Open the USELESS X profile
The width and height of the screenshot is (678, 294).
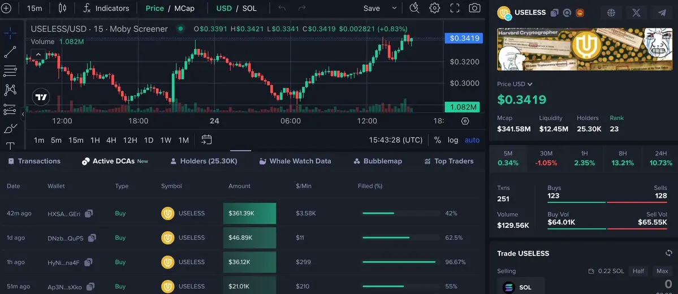point(637,12)
